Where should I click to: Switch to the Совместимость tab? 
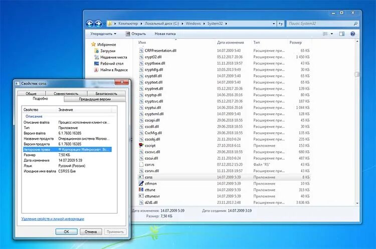pos(66,94)
